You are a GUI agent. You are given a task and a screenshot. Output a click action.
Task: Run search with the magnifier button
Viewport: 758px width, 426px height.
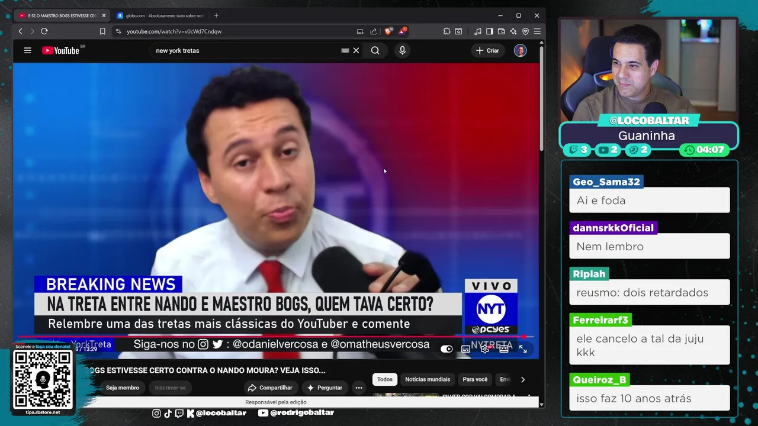(x=375, y=50)
